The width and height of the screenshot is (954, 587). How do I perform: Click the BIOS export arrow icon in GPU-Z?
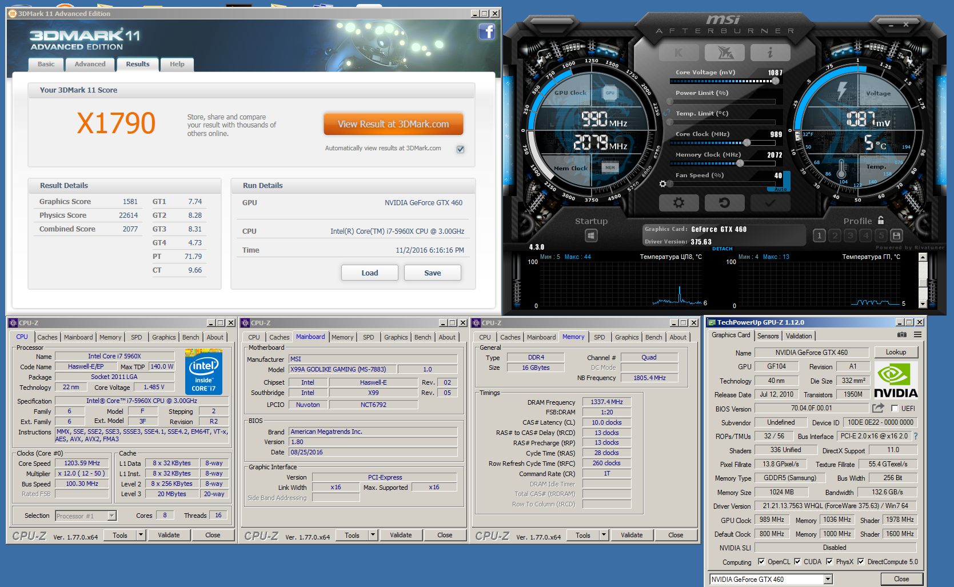[878, 408]
